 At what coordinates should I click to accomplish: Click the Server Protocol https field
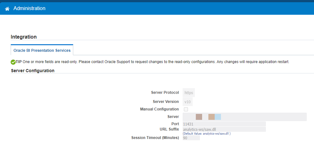(189, 93)
